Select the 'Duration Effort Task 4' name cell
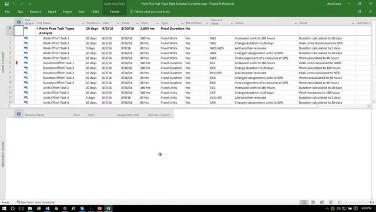Image resolution: width=376 pixels, height=212 pixels. [x=61, y=78]
